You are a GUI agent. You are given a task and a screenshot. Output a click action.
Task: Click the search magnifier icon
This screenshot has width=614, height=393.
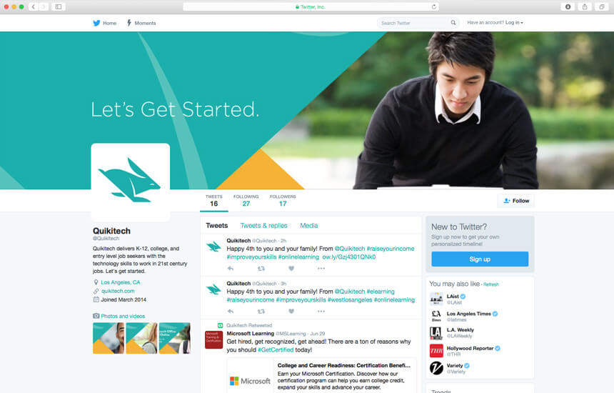(453, 23)
